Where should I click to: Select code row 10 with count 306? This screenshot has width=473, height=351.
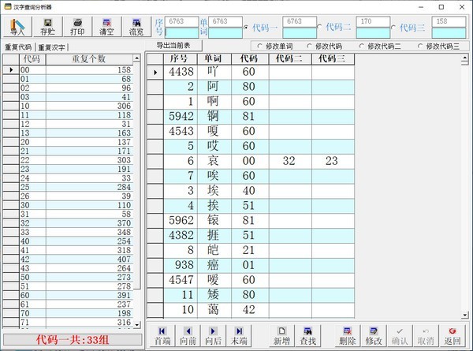pyautogui.click(x=68, y=106)
